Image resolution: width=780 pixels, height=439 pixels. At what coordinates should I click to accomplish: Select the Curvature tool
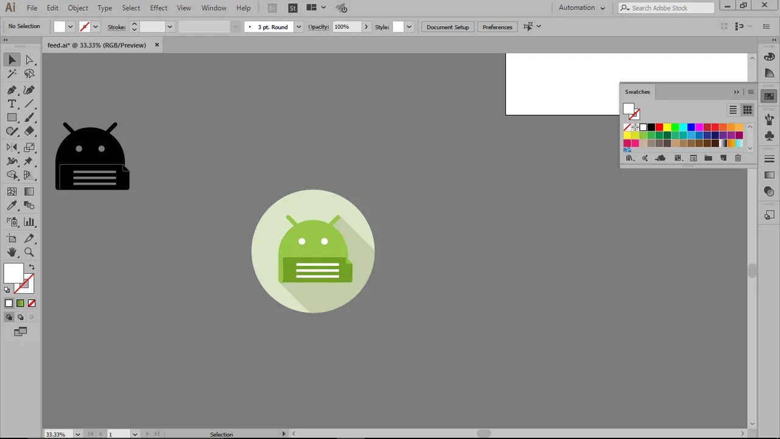tap(29, 90)
